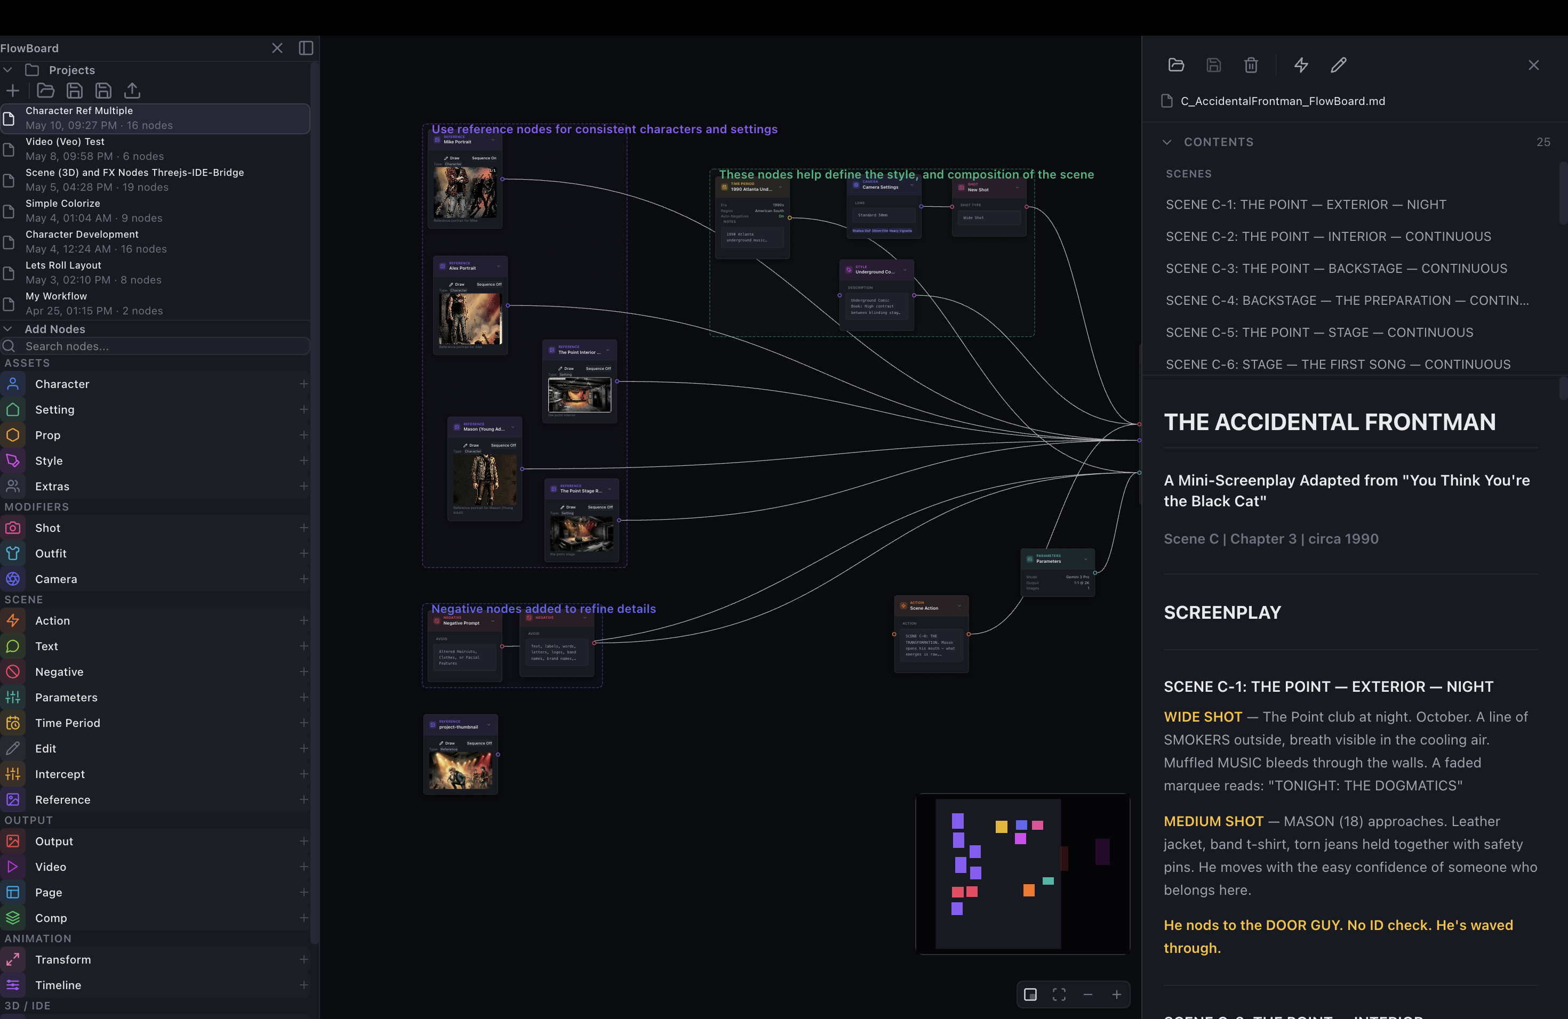
Task: Create a new project with the plus icon
Action: pos(12,91)
